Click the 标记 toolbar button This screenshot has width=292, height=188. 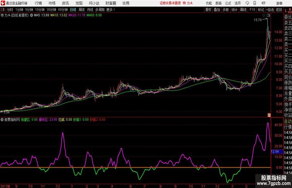261,10
